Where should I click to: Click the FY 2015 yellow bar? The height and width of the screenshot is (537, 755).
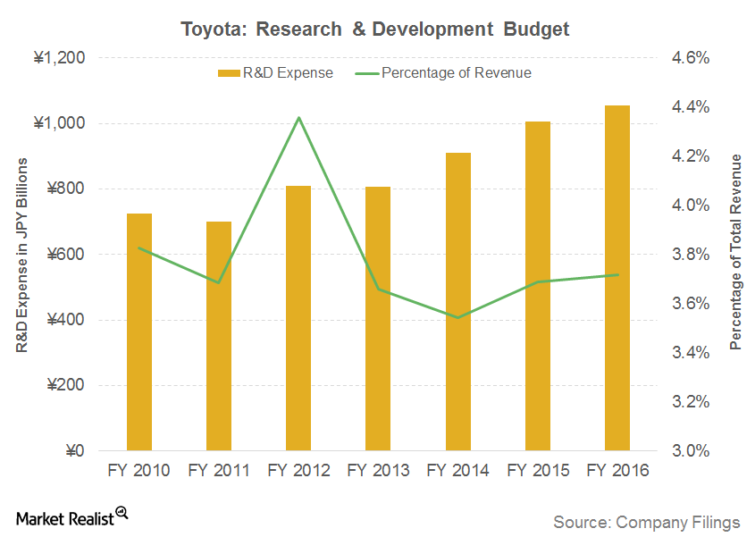[x=538, y=286]
